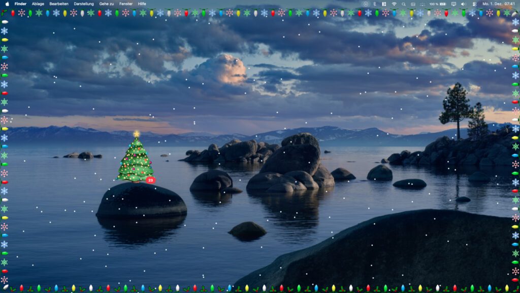
Task: Click the volume speaker icon
Action: click(464, 4)
